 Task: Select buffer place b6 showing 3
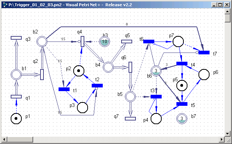156,71
